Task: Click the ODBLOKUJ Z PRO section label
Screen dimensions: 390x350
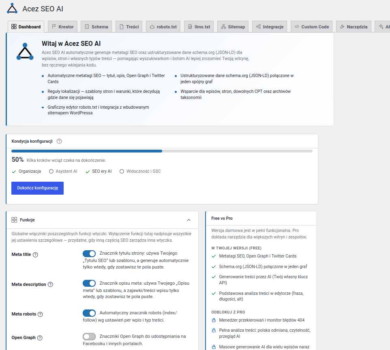Action: click(228, 312)
